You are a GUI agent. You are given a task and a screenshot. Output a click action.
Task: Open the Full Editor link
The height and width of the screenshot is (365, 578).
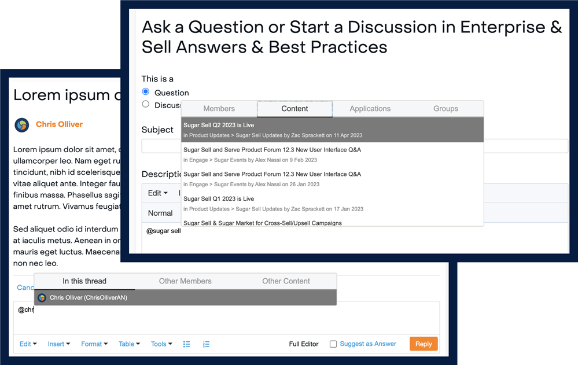click(x=304, y=344)
